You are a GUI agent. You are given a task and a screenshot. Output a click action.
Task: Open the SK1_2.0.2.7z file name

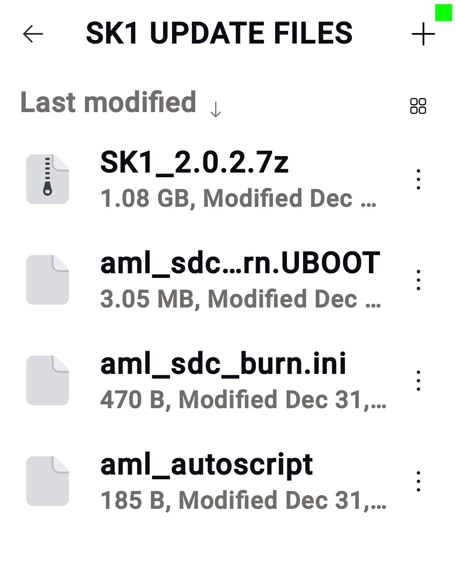(194, 163)
